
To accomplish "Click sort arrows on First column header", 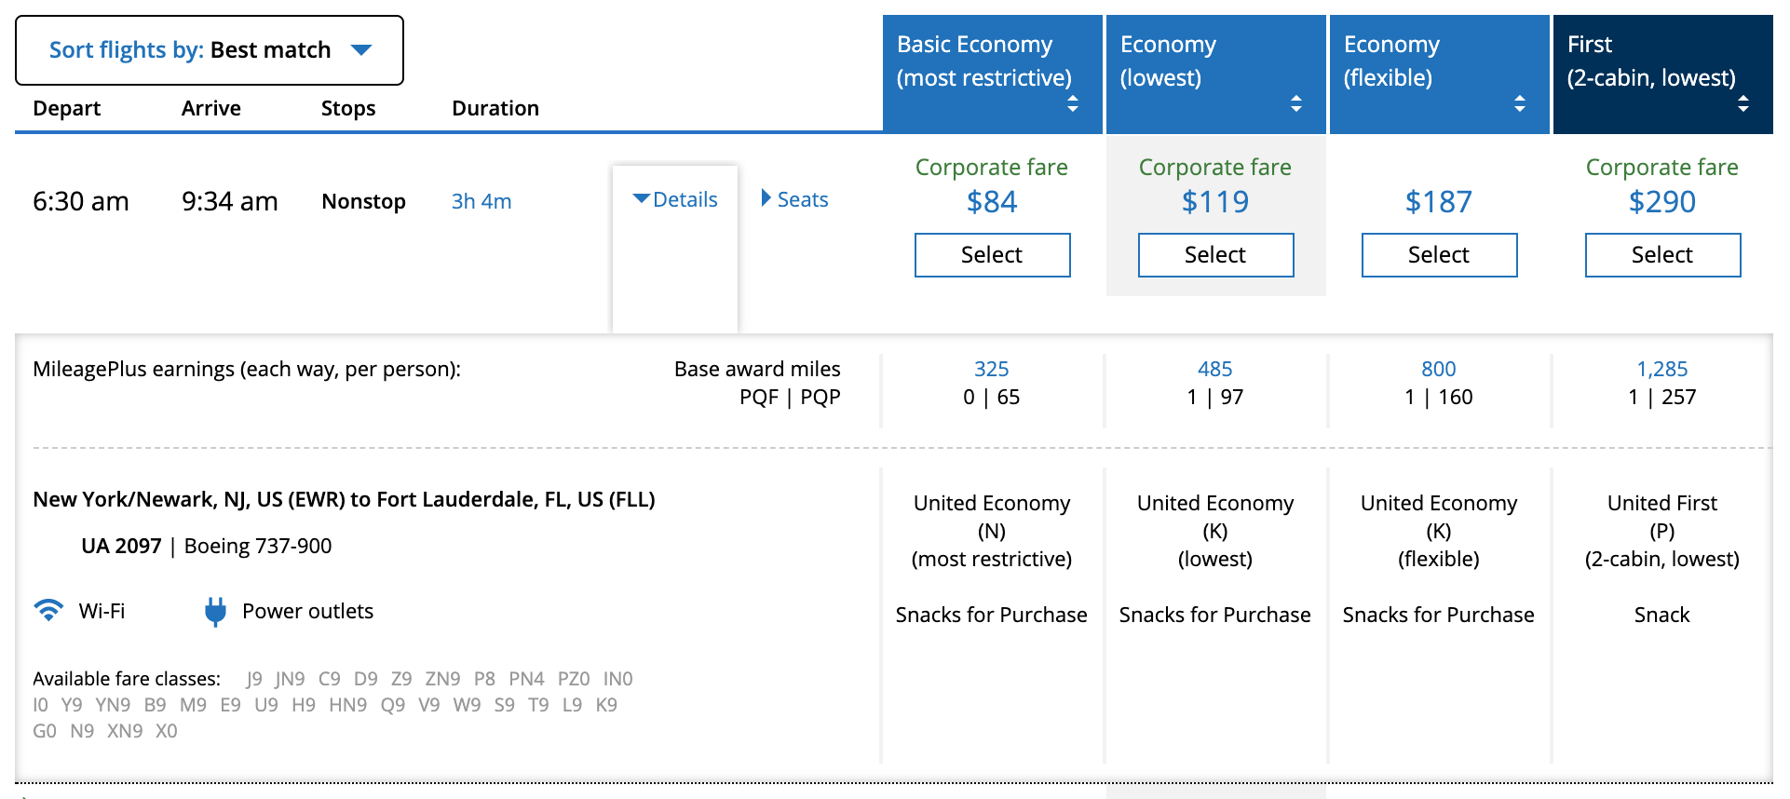I will click(1743, 103).
